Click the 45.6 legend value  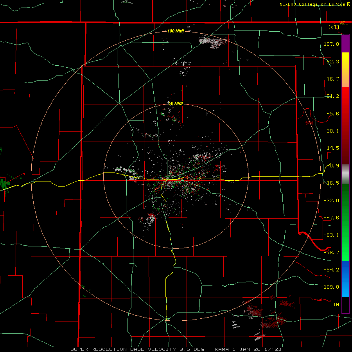[x=333, y=113]
